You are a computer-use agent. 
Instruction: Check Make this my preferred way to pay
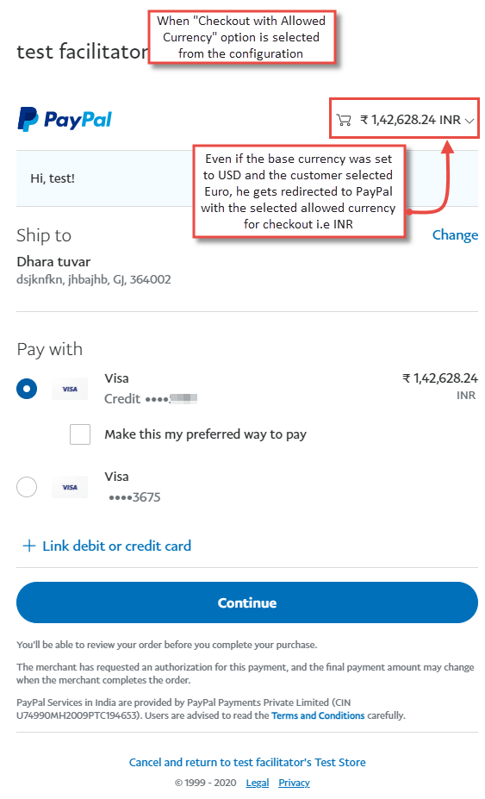click(x=80, y=434)
